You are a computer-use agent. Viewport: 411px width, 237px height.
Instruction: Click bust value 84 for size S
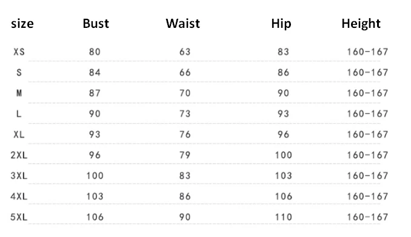click(95, 73)
